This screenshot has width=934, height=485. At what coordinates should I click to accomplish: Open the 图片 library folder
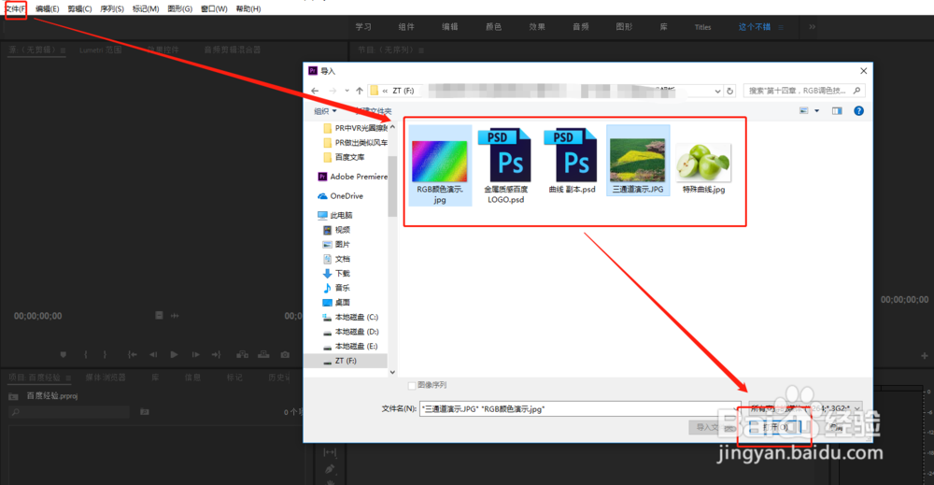point(336,244)
